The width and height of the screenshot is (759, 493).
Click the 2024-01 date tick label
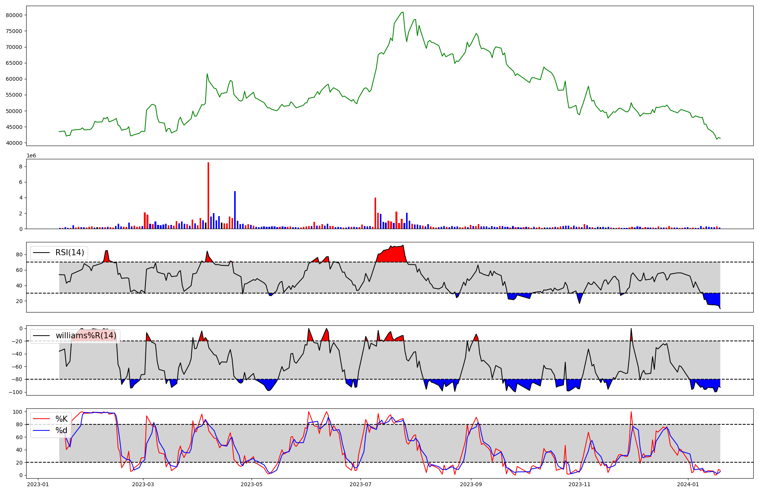coord(688,484)
